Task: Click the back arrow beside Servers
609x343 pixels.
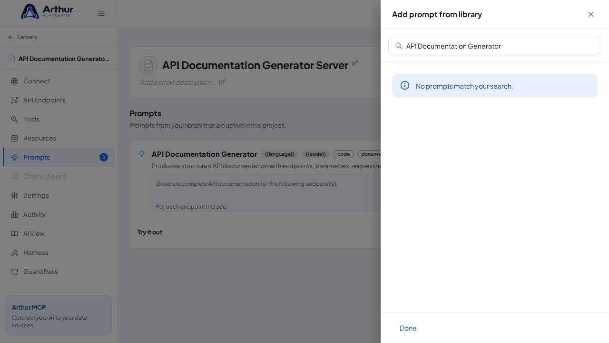Action: pos(11,37)
